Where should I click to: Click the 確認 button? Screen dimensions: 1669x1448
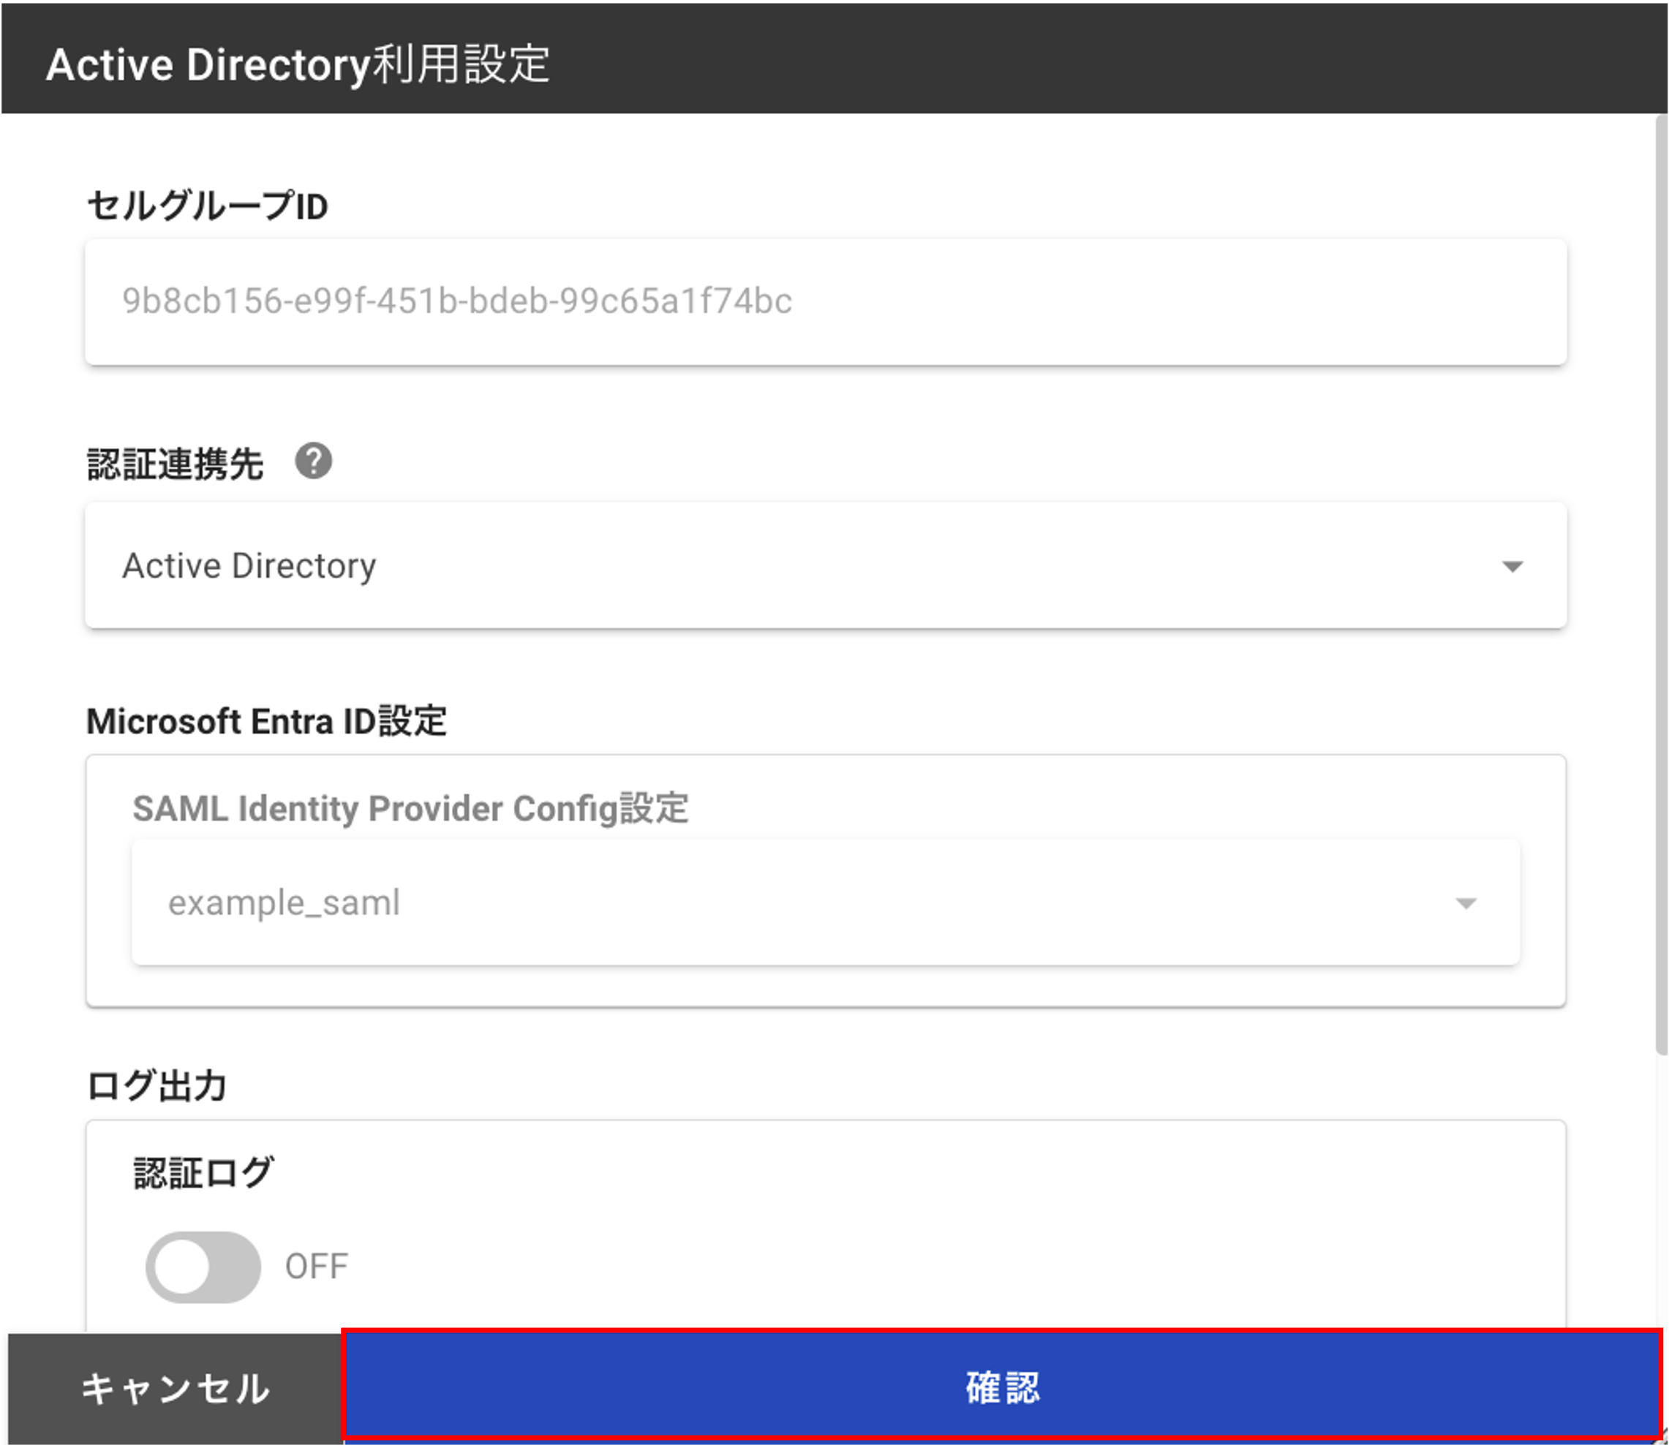1002,1387
